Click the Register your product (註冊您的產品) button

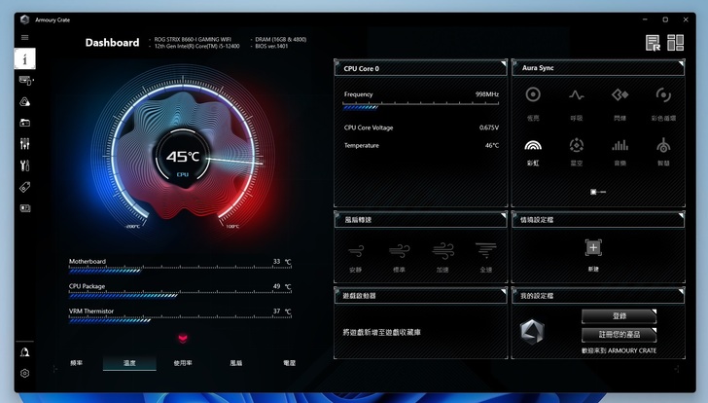coord(619,334)
